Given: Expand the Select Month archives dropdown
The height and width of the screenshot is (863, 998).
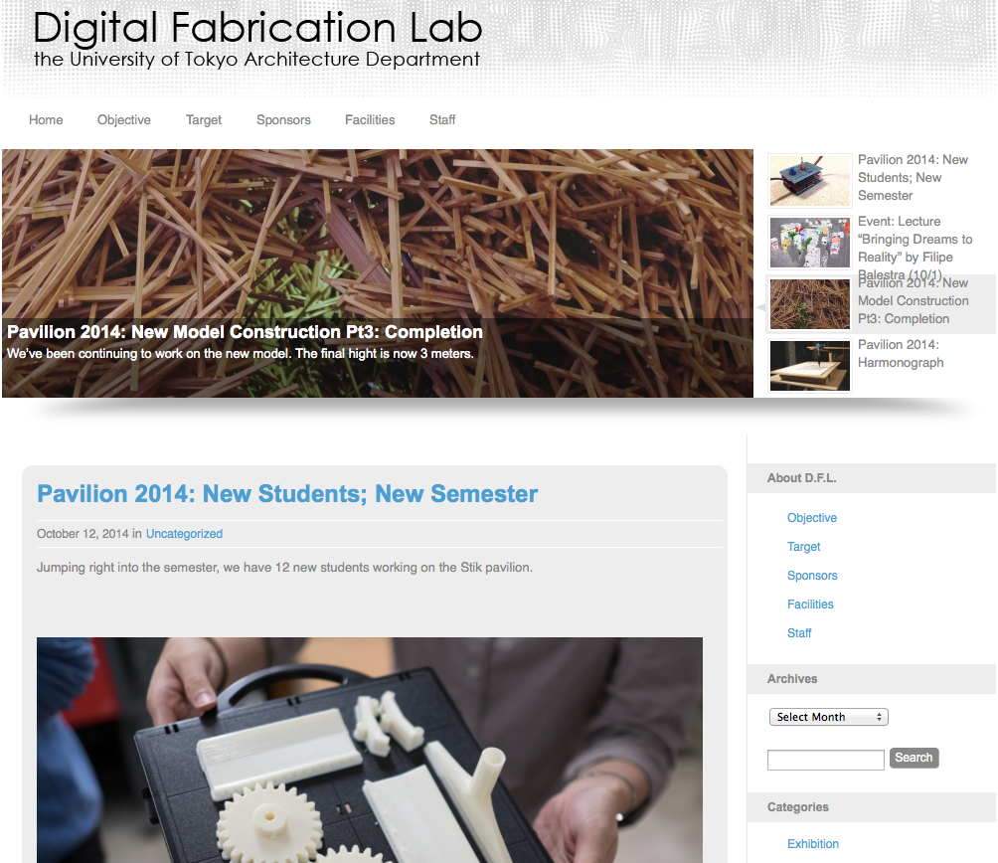Looking at the screenshot, I should tap(828, 717).
